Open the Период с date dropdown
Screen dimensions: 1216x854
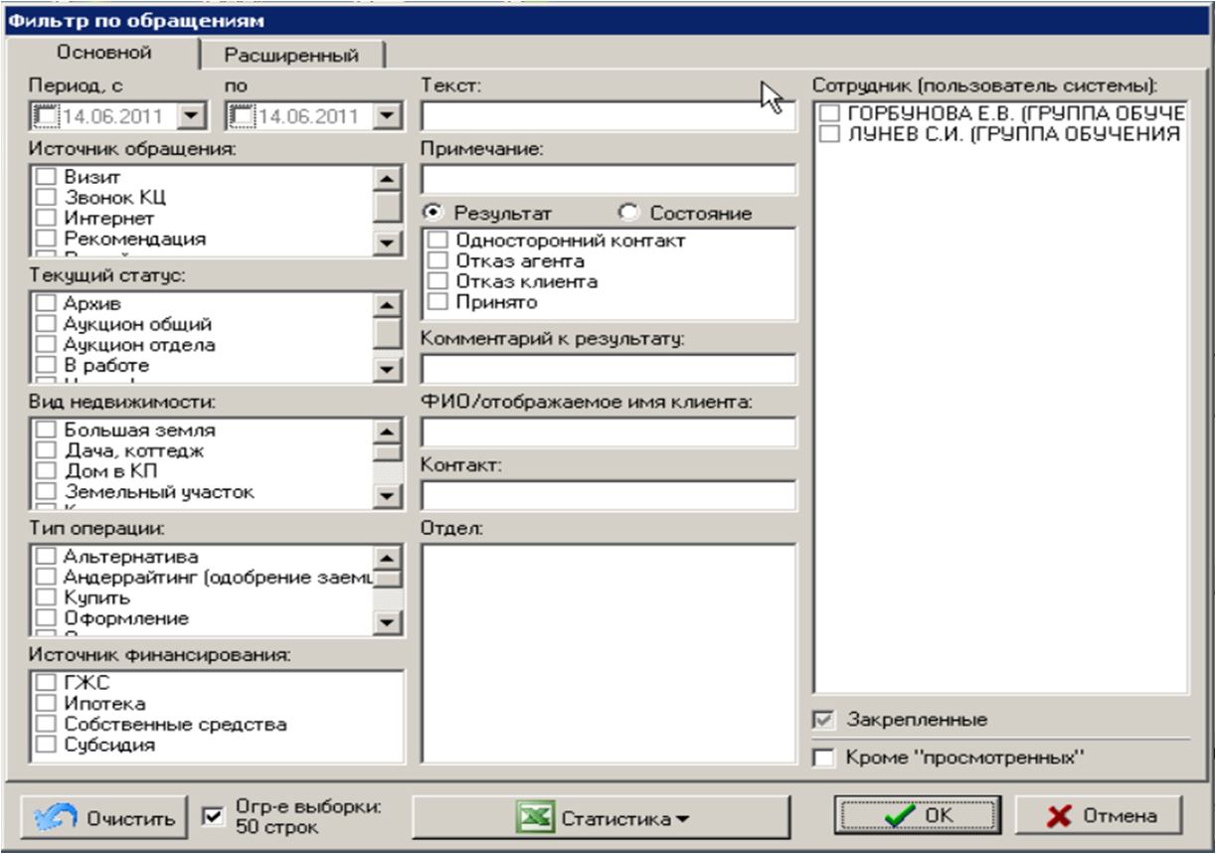(189, 117)
